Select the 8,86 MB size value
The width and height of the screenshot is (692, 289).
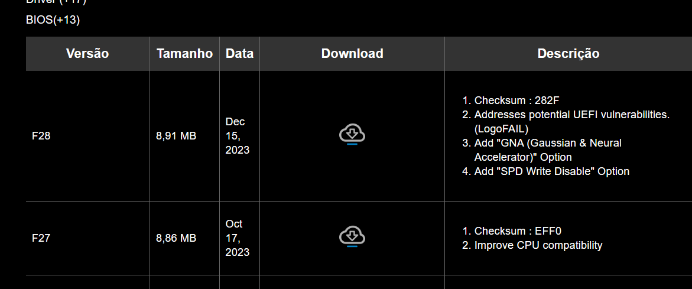pos(176,238)
